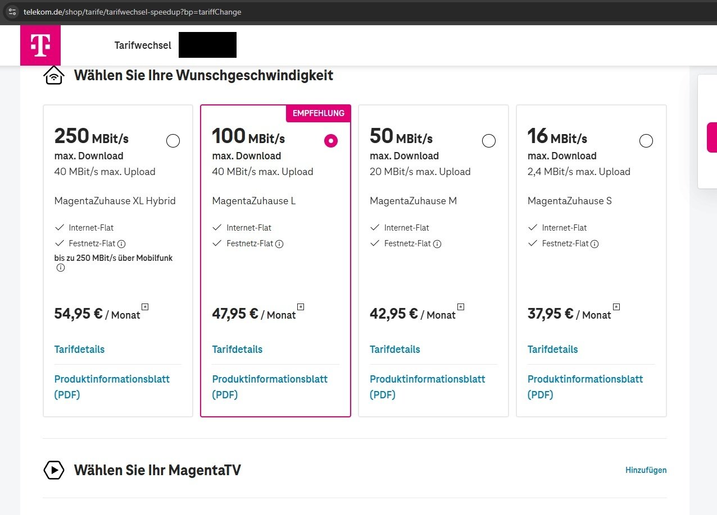Click the 37,95 € / Monat price
The height and width of the screenshot is (515, 717).
pos(569,314)
